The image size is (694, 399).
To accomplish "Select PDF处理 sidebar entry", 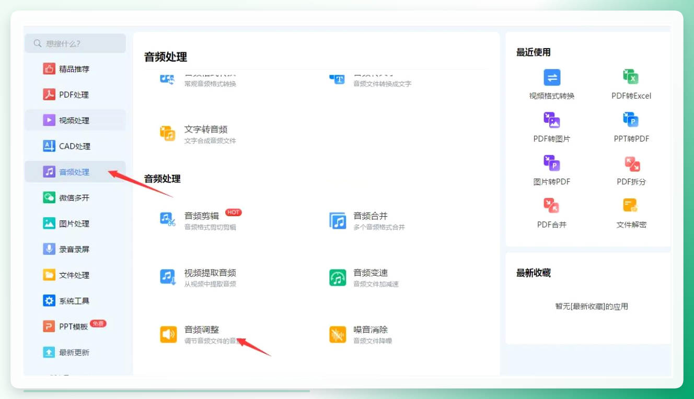I will (75, 95).
